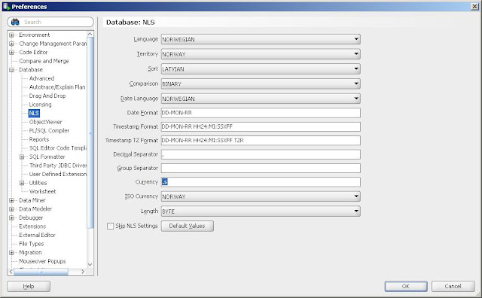Expand the Utilities node
Viewport: 482px width, 298px height.
(22, 183)
